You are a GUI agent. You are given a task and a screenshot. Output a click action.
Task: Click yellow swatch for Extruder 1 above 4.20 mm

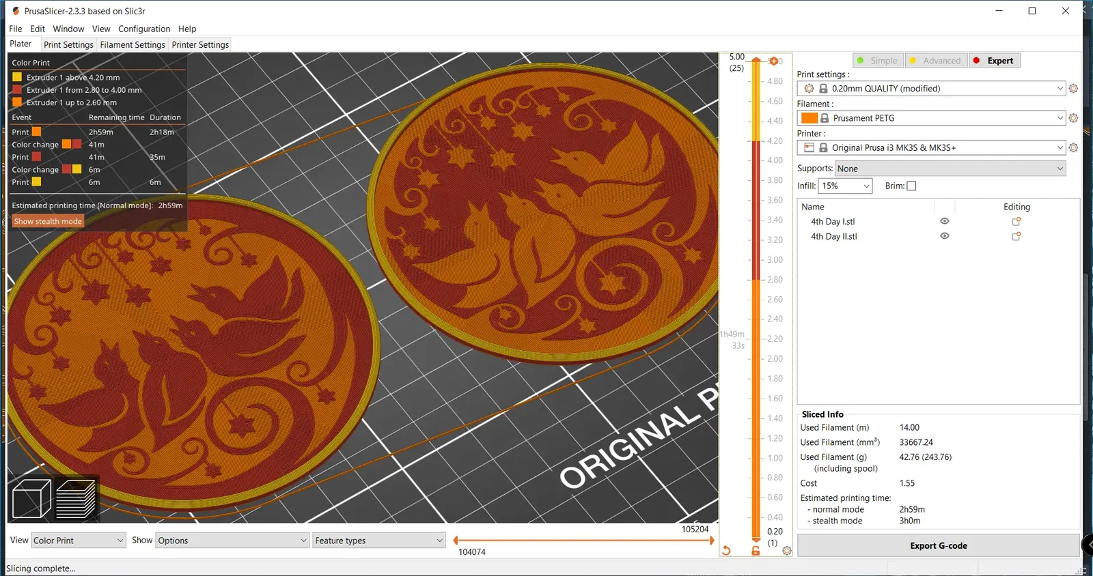(17, 77)
